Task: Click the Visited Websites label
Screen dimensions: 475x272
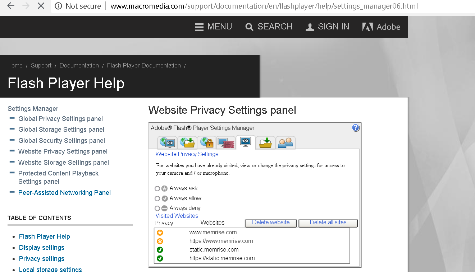Action: coord(177,216)
